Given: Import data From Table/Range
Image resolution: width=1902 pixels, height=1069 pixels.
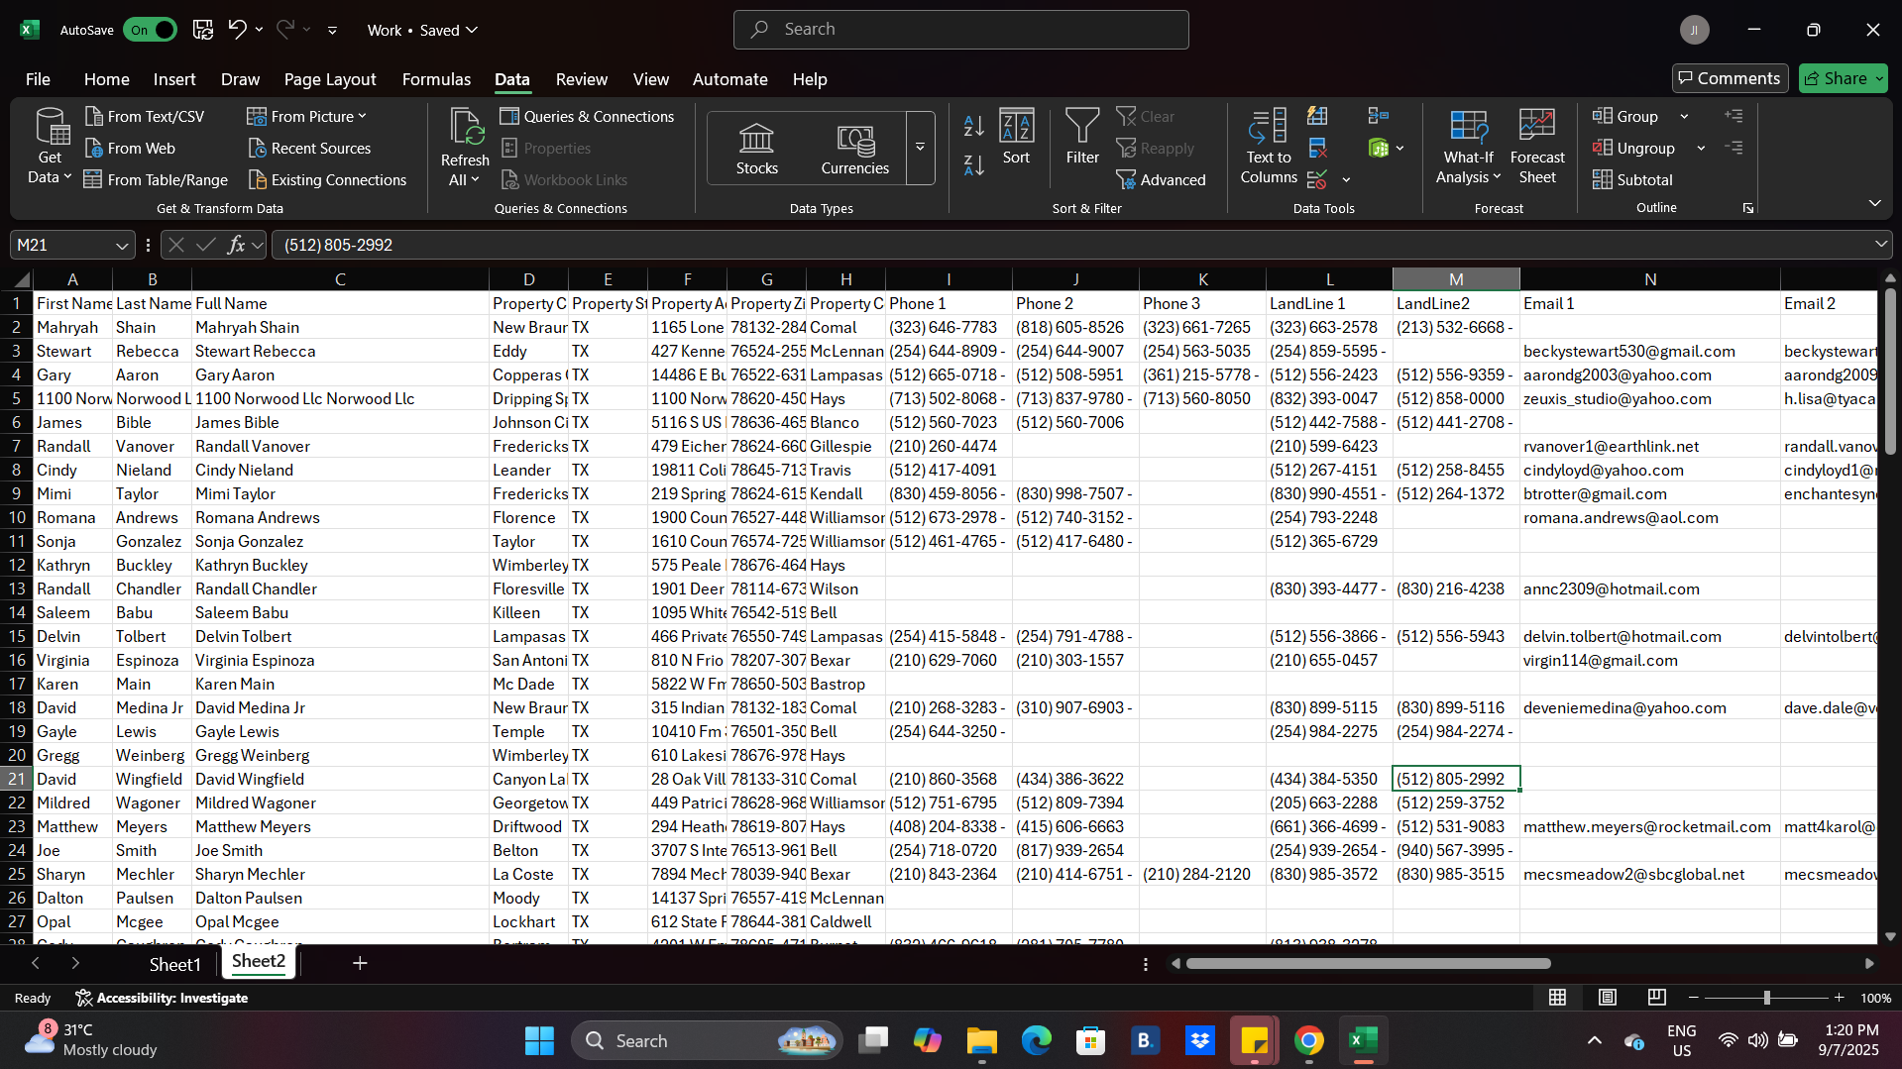Looking at the screenshot, I should [x=156, y=180].
